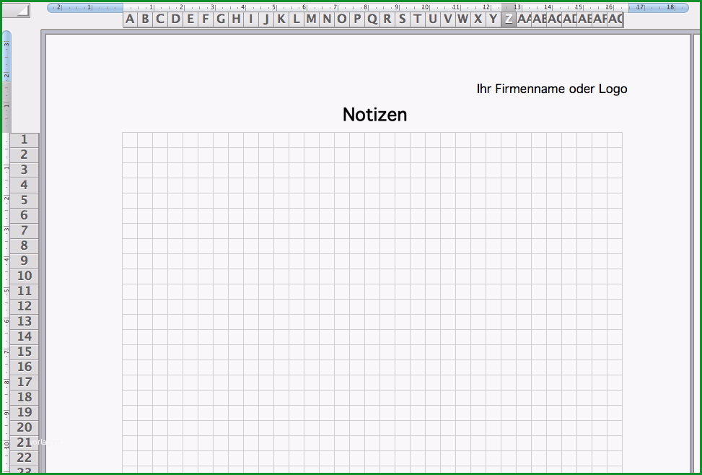Select column T header
This screenshot has height=475, width=702.
click(x=418, y=19)
